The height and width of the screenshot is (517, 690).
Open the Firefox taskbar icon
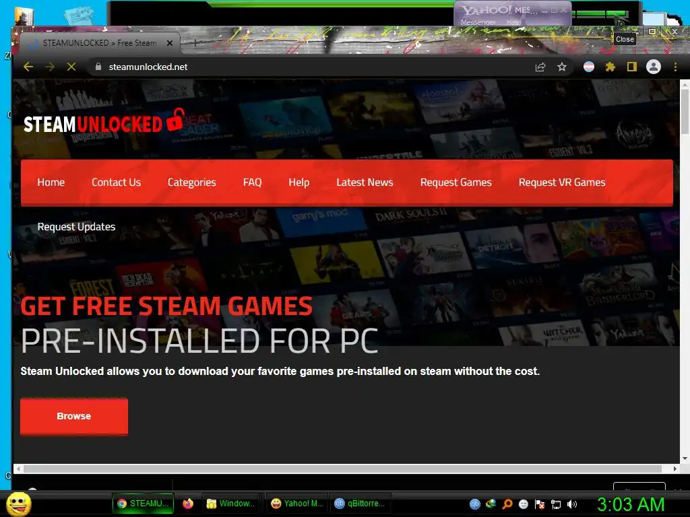188,504
